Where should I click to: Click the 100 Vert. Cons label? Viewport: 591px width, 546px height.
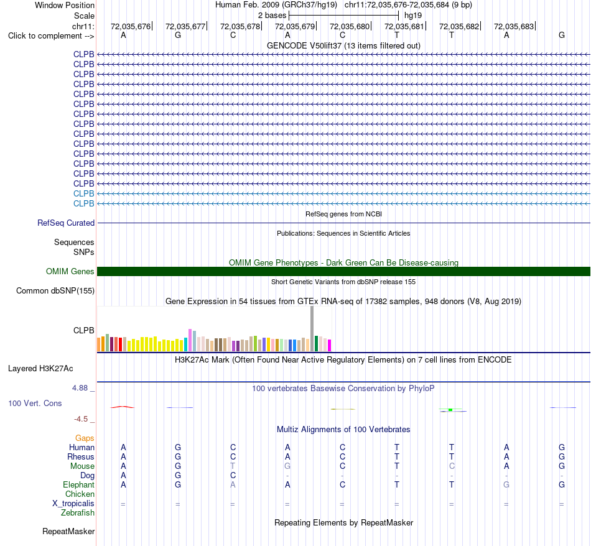tap(35, 403)
